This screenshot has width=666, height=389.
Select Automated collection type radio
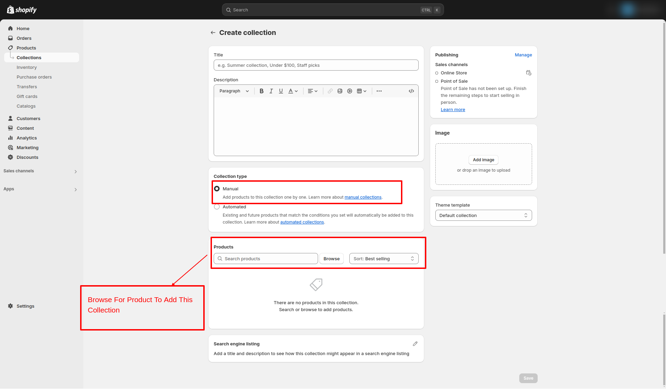pos(217,207)
